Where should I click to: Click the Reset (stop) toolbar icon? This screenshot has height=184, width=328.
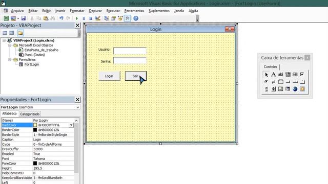click(x=91, y=18)
